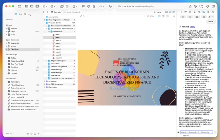Open the chat settings dropdown button

tap(211, 17)
